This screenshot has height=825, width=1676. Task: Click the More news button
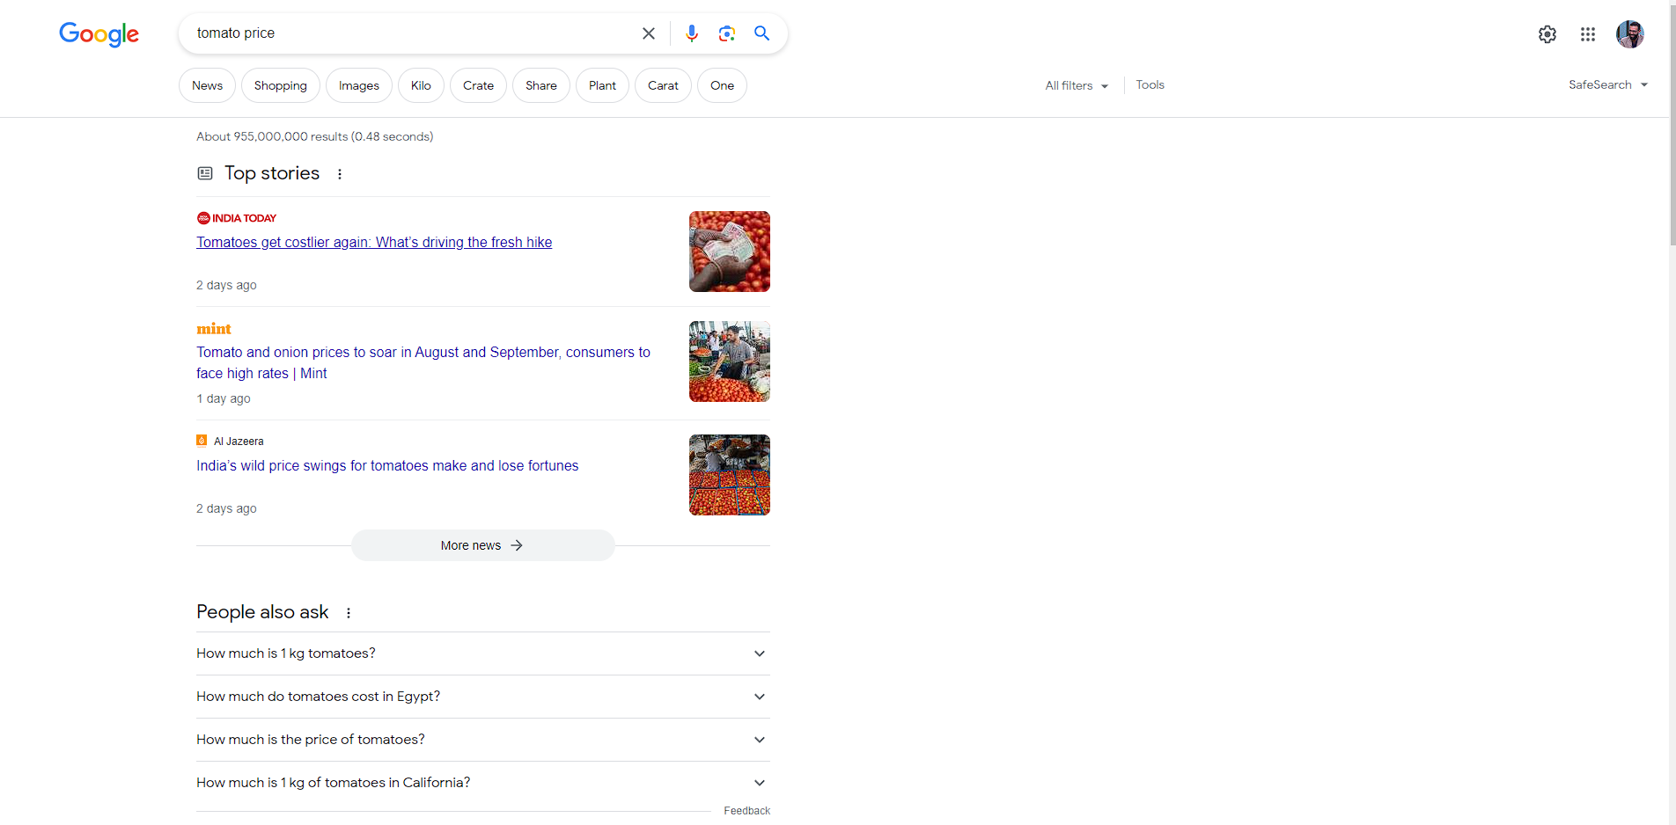click(482, 545)
